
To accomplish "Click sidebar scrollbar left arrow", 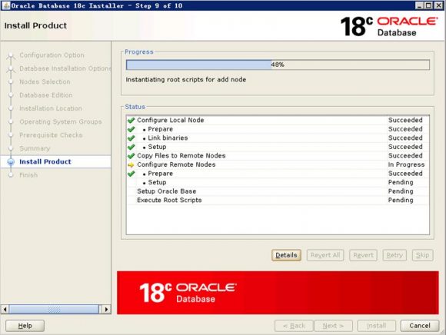I will click(5, 309).
